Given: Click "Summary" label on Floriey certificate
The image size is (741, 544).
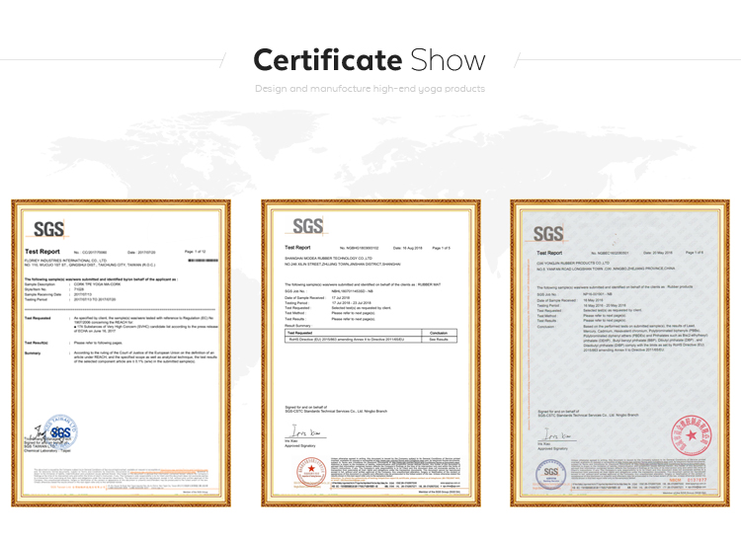Looking at the screenshot, I should point(33,353).
